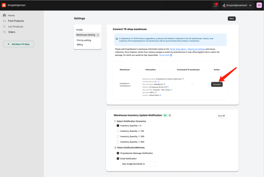Click info icon next to notification On badge

pyautogui.click(x=170, y=116)
